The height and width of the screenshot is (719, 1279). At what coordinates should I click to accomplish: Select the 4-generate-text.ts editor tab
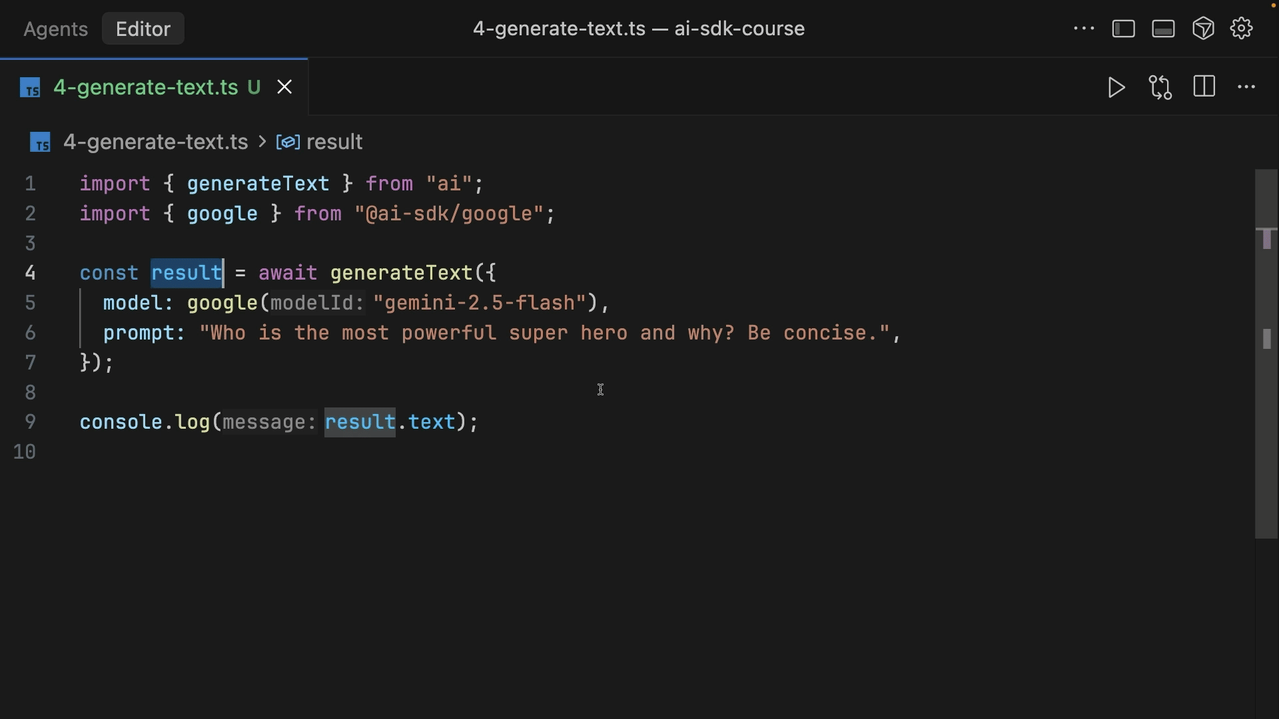(x=145, y=87)
